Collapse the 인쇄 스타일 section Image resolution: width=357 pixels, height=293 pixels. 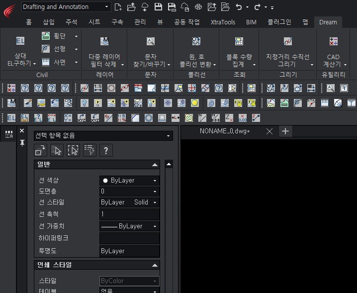155,265
